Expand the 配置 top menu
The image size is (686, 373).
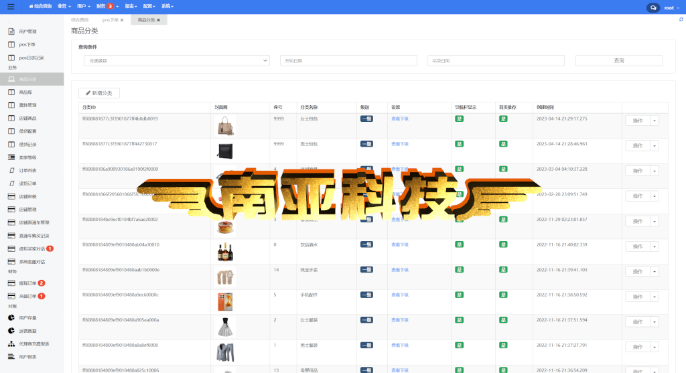[149, 6]
